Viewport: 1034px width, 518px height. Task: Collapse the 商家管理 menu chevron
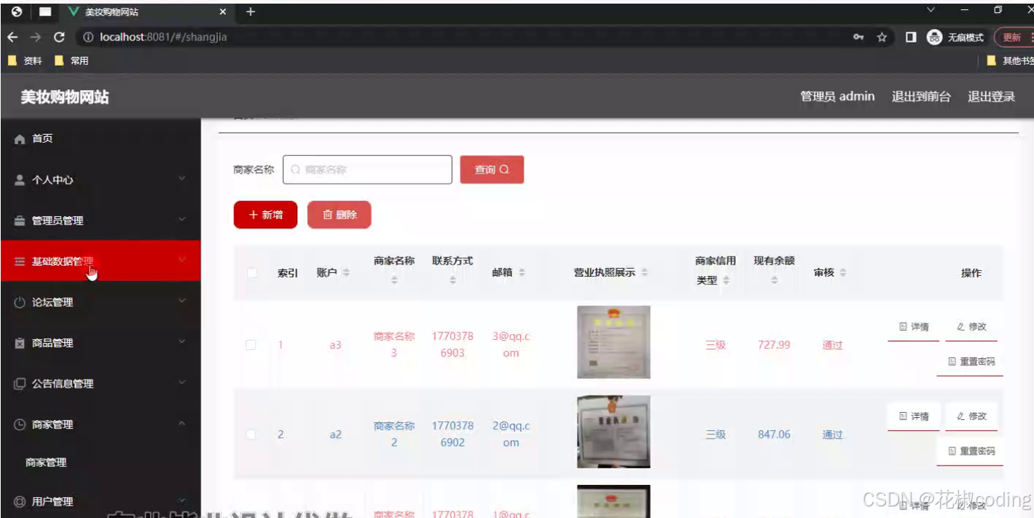182,424
